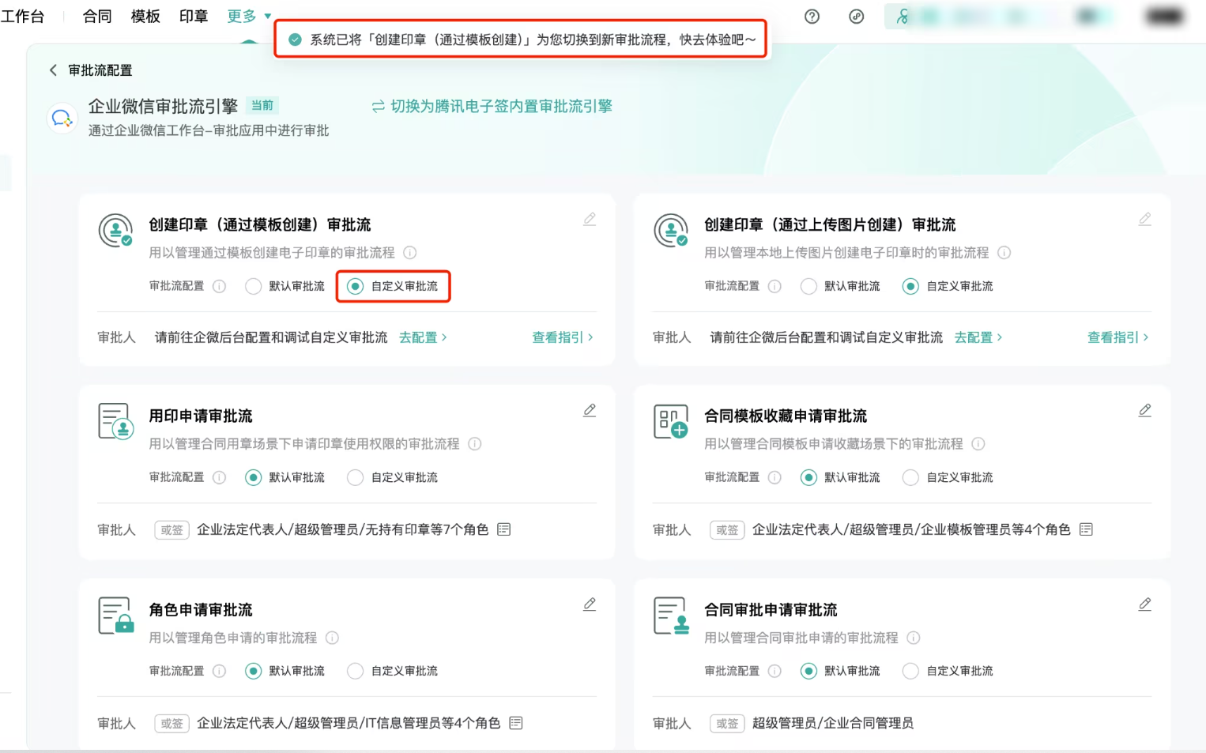Open role list icon after IT信息管理员等4个角色

tap(516, 723)
